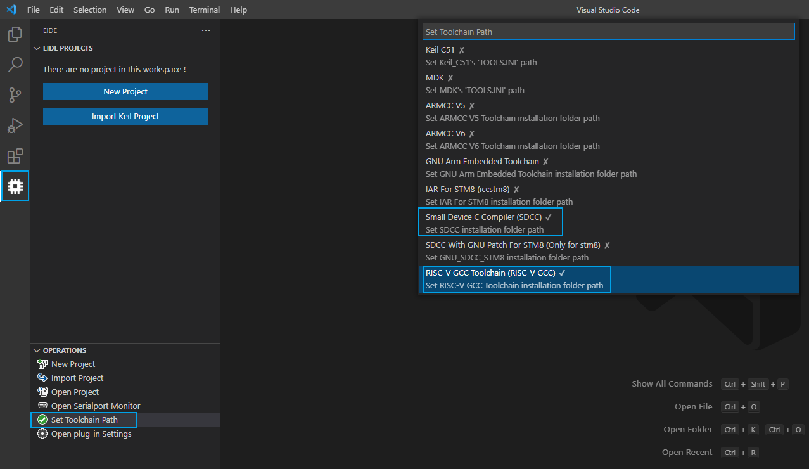
Task: Choose ARMCC V6 toolchain option
Action: [x=608, y=139]
